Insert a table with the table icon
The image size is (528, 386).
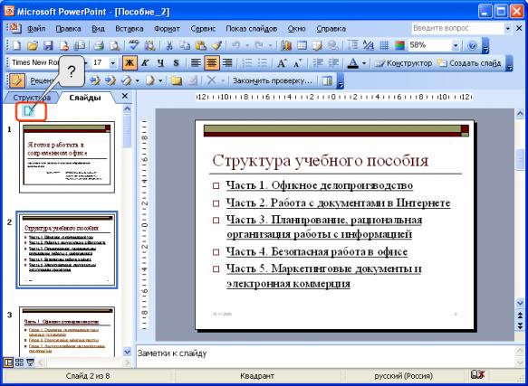[302, 45]
